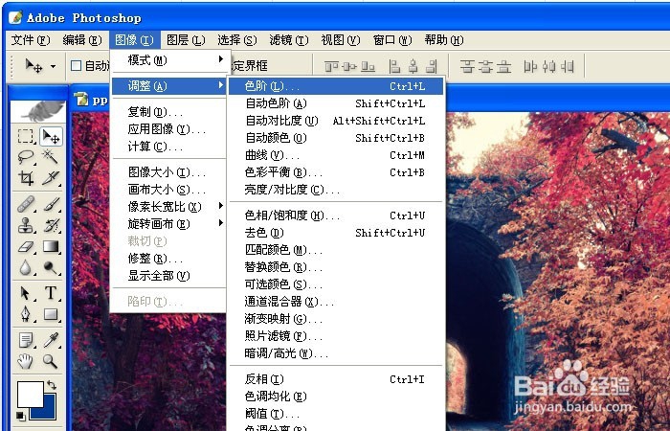This screenshot has height=431, width=670.
Task: Choose 画布大小(S)... menu entry
Action: point(170,189)
